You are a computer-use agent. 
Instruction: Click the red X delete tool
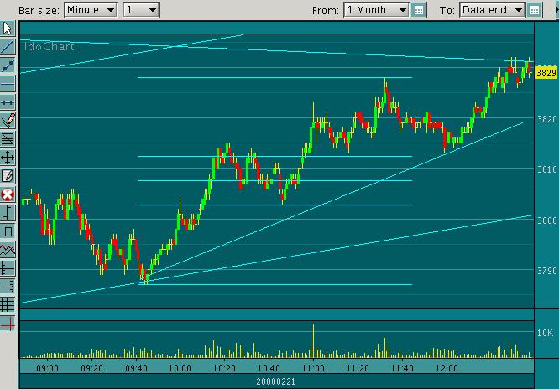point(8,194)
